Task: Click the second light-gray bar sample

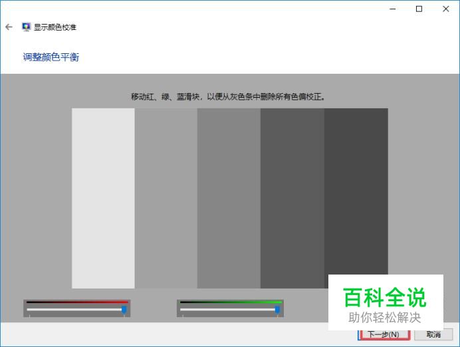Action: [x=166, y=198]
